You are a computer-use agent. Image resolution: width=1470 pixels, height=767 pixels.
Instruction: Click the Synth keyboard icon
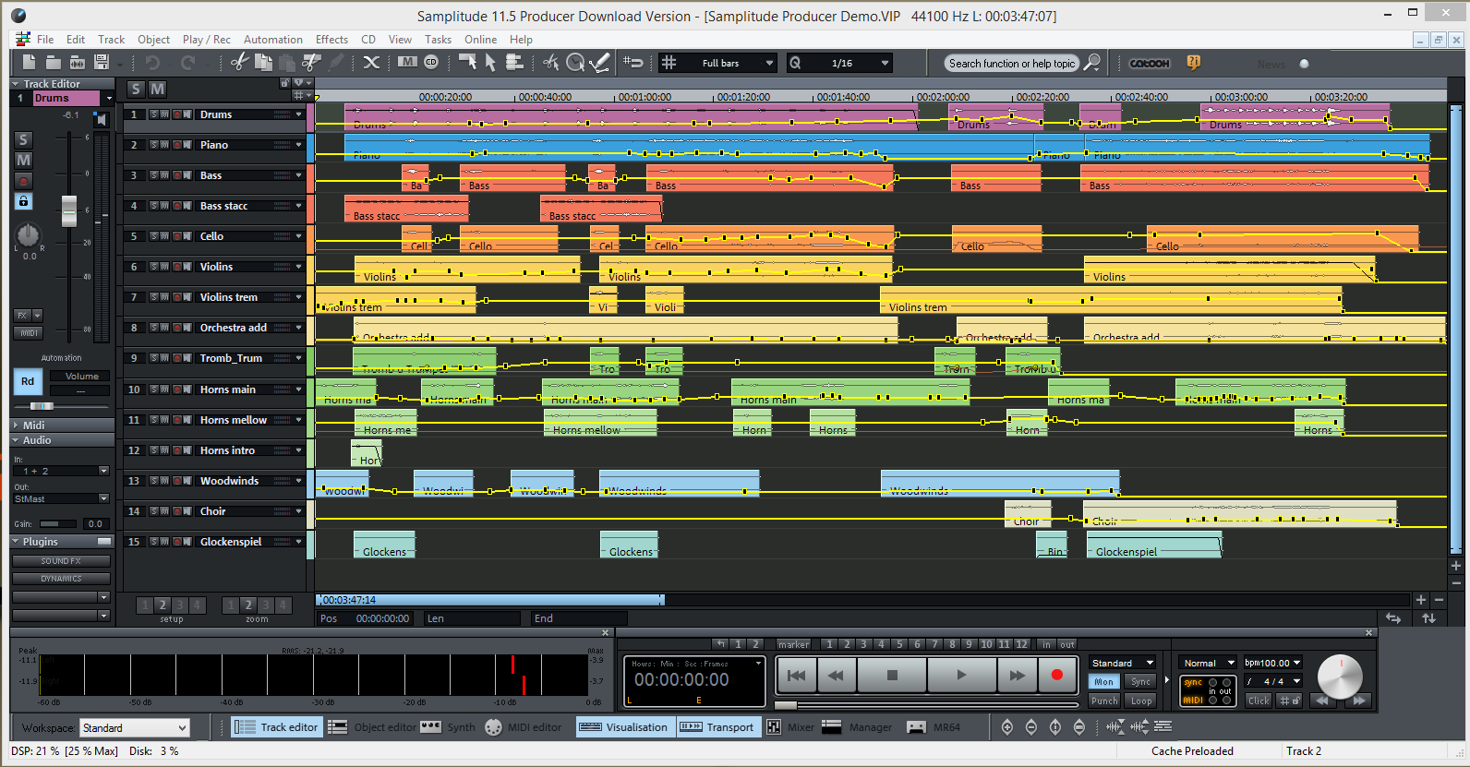click(x=430, y=727)
